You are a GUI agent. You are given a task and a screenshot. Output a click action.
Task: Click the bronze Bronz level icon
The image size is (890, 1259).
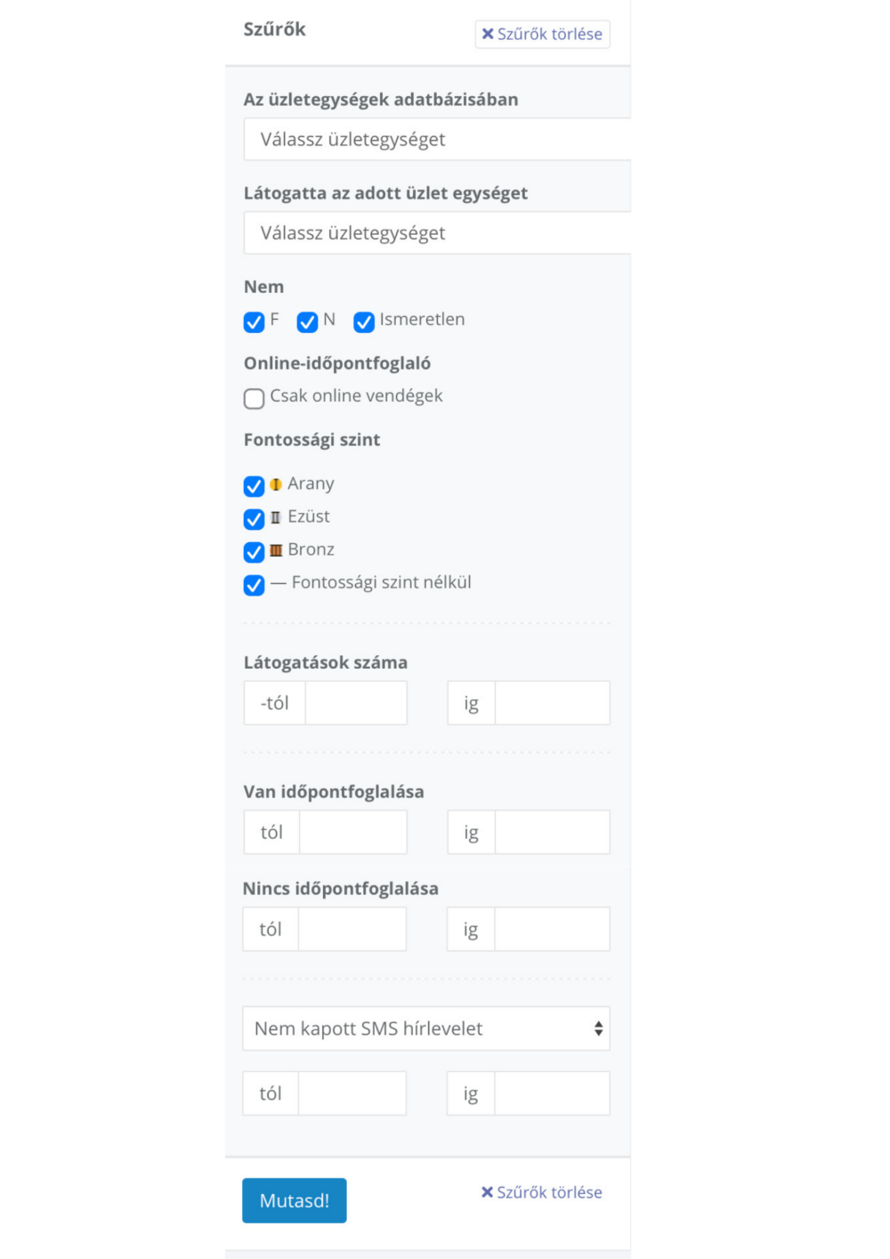(276, 550)
